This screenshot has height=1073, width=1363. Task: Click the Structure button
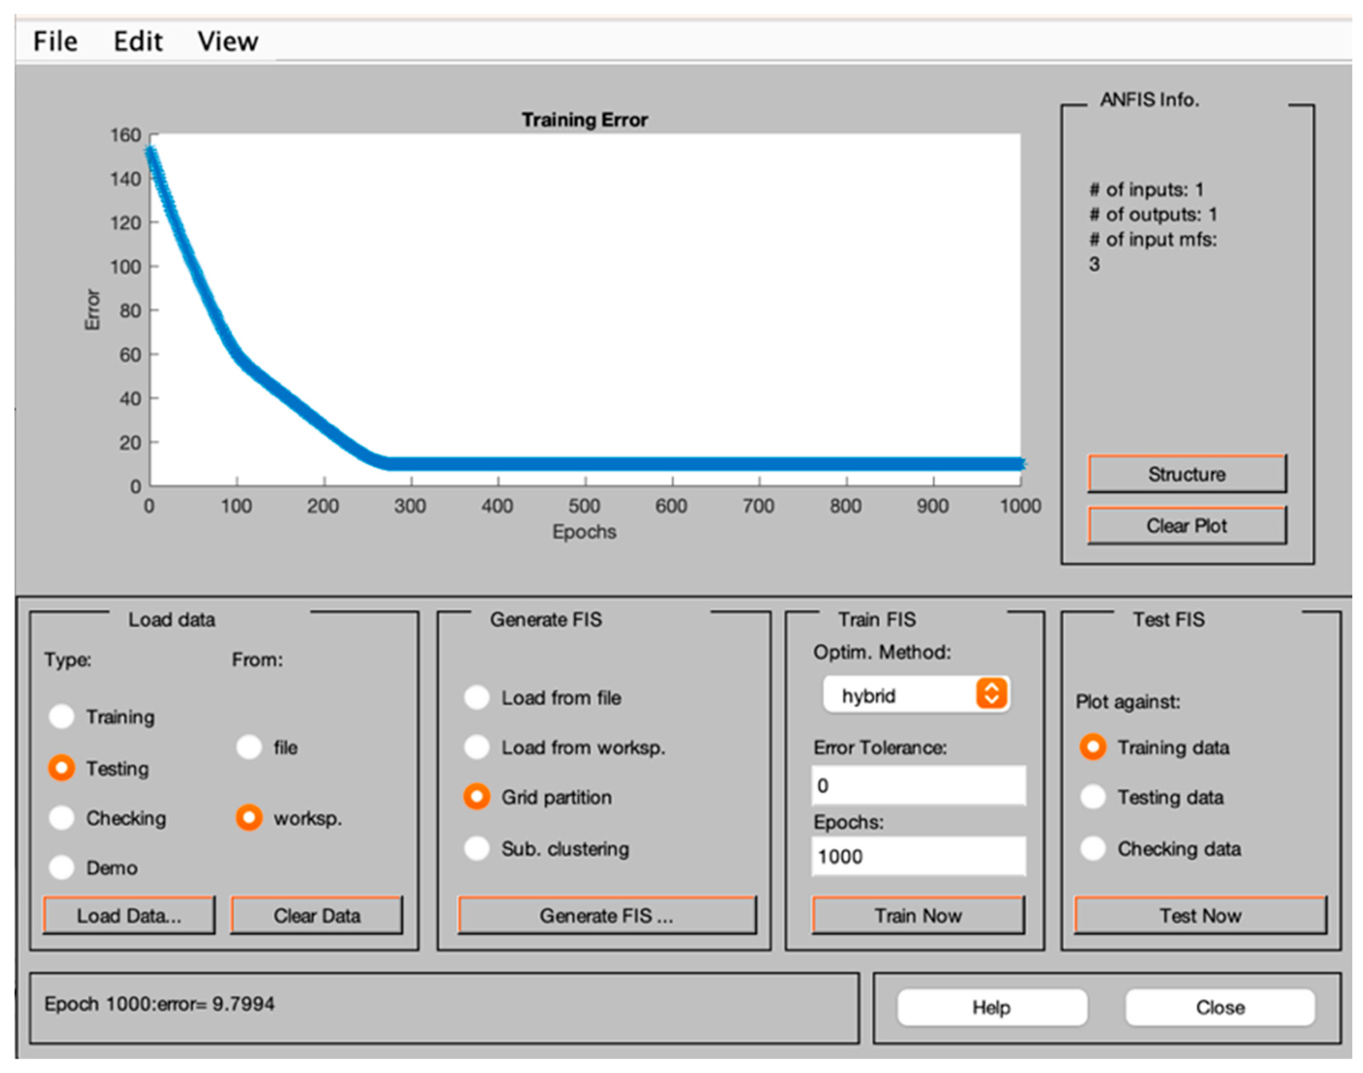(1186, 474)
